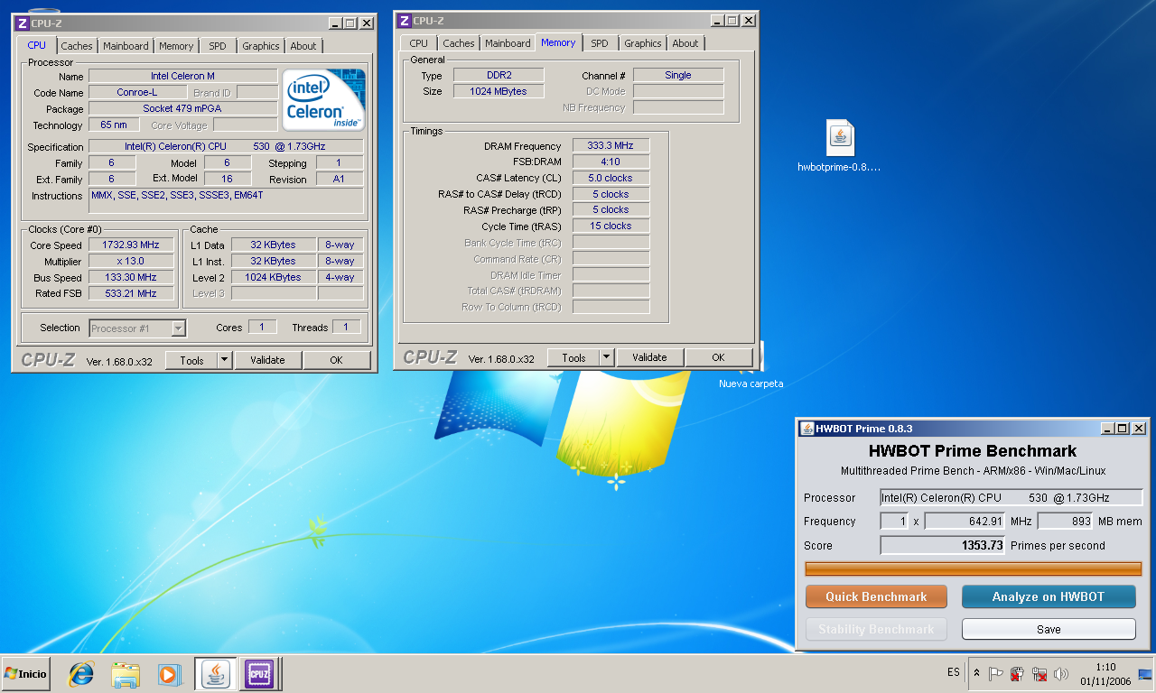Open SPD tab in Memory CPU-Z window
This screenshot has width=1156, height=693.
pyautogui.click(x=600, y=43)
